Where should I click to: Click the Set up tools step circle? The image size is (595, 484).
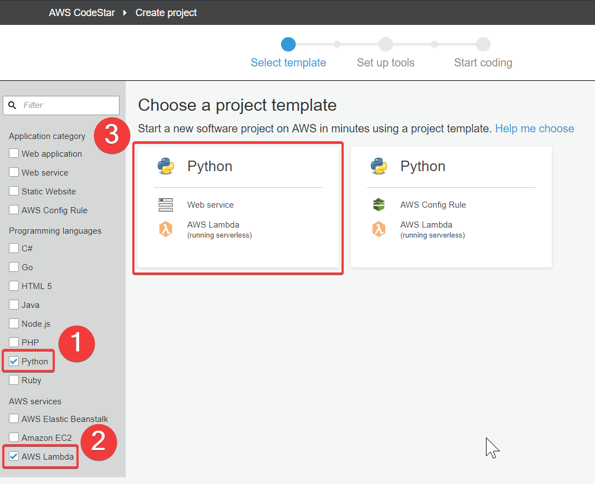click(x=386, y=44)
